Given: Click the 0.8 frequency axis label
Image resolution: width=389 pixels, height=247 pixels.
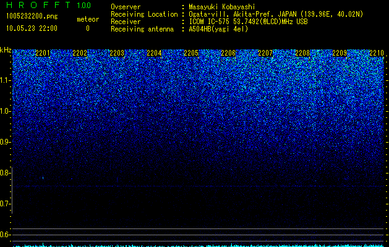Looking at the screenshot, I should [6, 173].
